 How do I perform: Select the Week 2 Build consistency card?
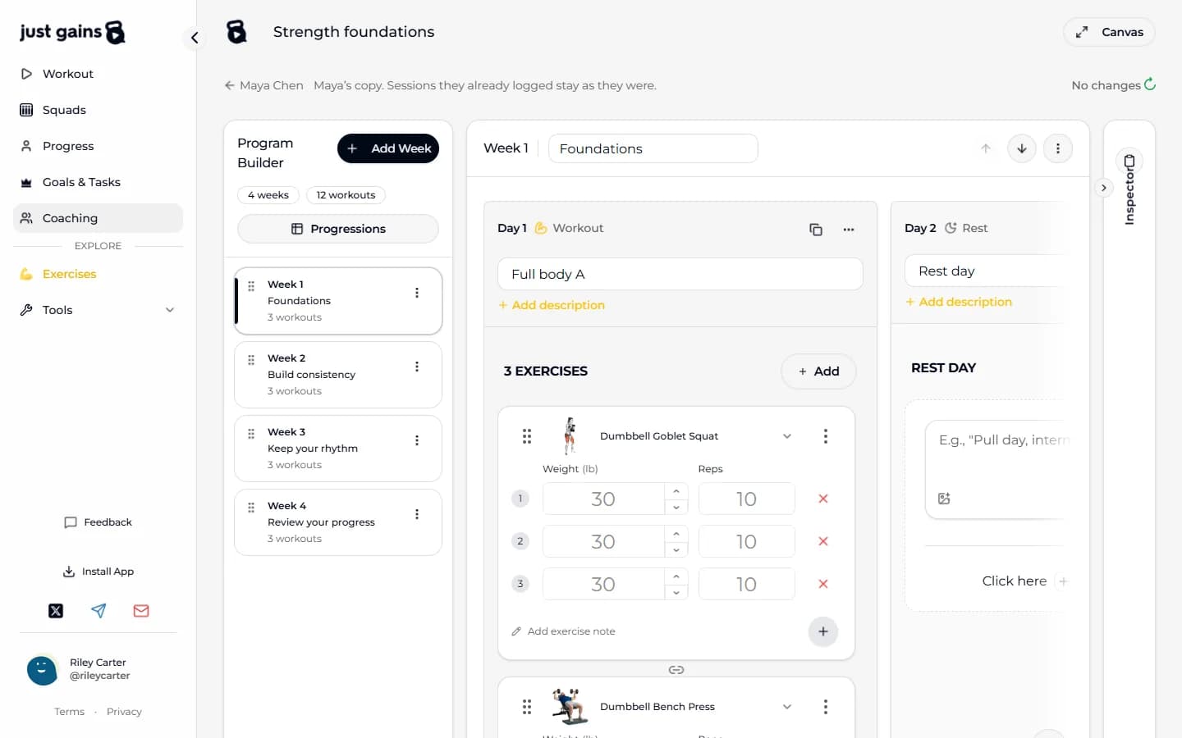click(x=338, y=375)
